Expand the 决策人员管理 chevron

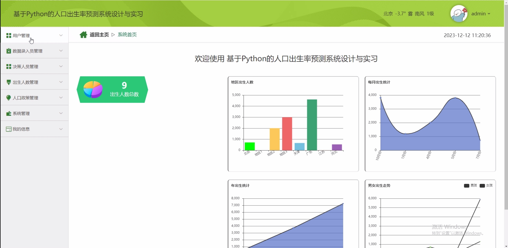[61, 66]
